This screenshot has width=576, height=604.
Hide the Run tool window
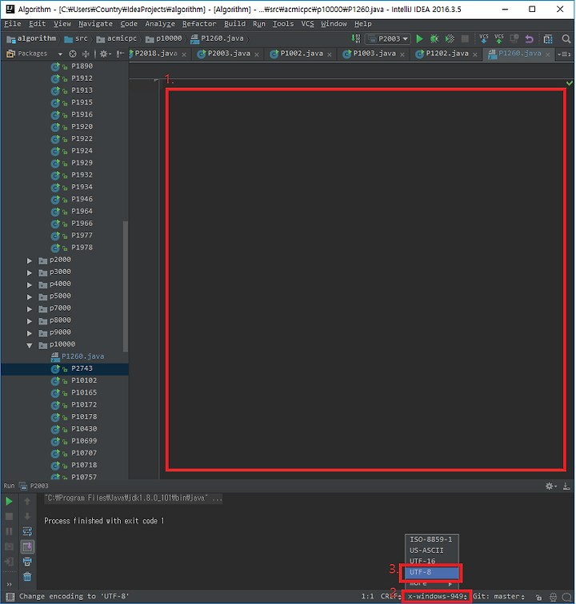point(566,486)
